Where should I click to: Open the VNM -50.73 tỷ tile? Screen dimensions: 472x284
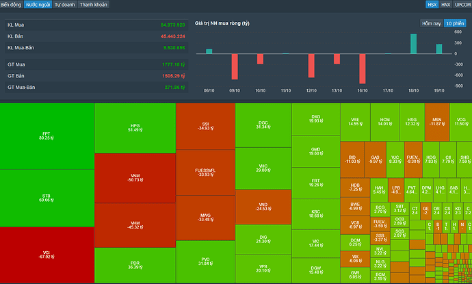click(135, 178)
